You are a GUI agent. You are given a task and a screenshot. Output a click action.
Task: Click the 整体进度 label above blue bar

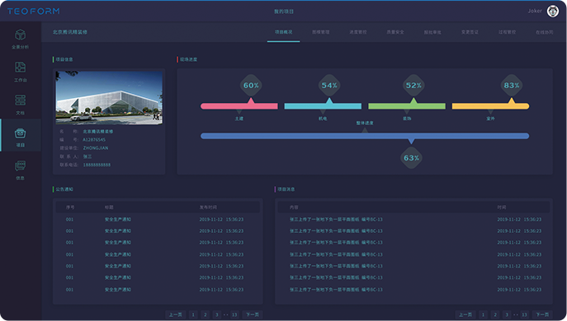click(x=365, y=123)
